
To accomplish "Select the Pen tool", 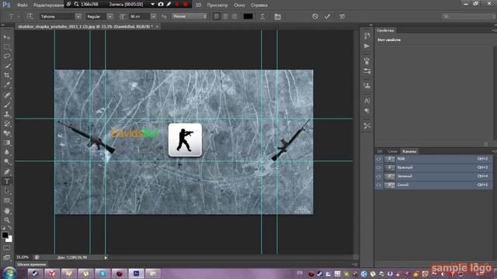I will (x=7, y=172).
